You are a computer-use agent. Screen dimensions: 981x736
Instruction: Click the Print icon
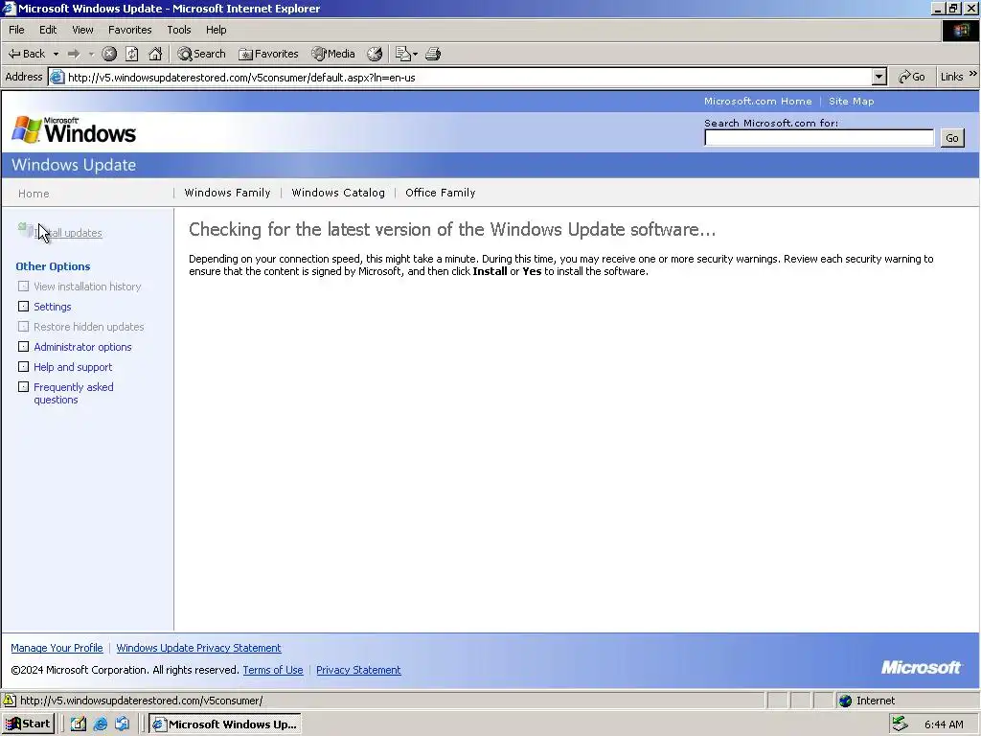tap(433, 54)
